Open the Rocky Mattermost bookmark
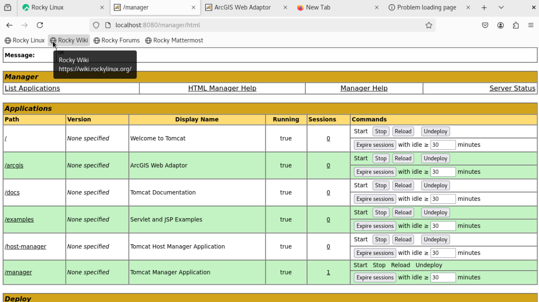Image resolution: width=539 pixels, height=302 pixels. coord(174,40)
